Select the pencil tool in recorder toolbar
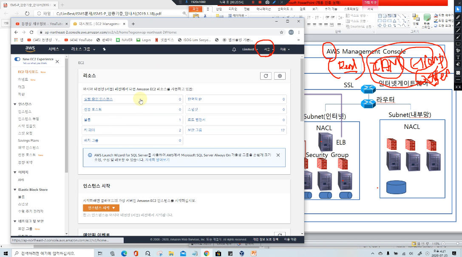 click(x=458, y=17)
